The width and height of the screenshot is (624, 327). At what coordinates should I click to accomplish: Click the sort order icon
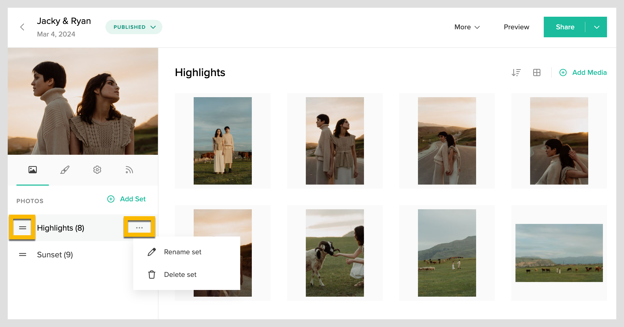pos(516,72)
